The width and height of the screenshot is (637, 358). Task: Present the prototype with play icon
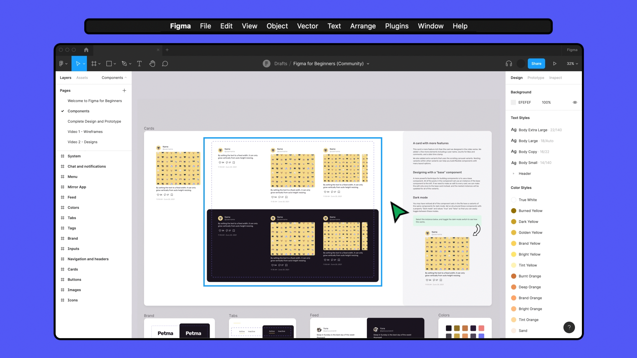555,64
